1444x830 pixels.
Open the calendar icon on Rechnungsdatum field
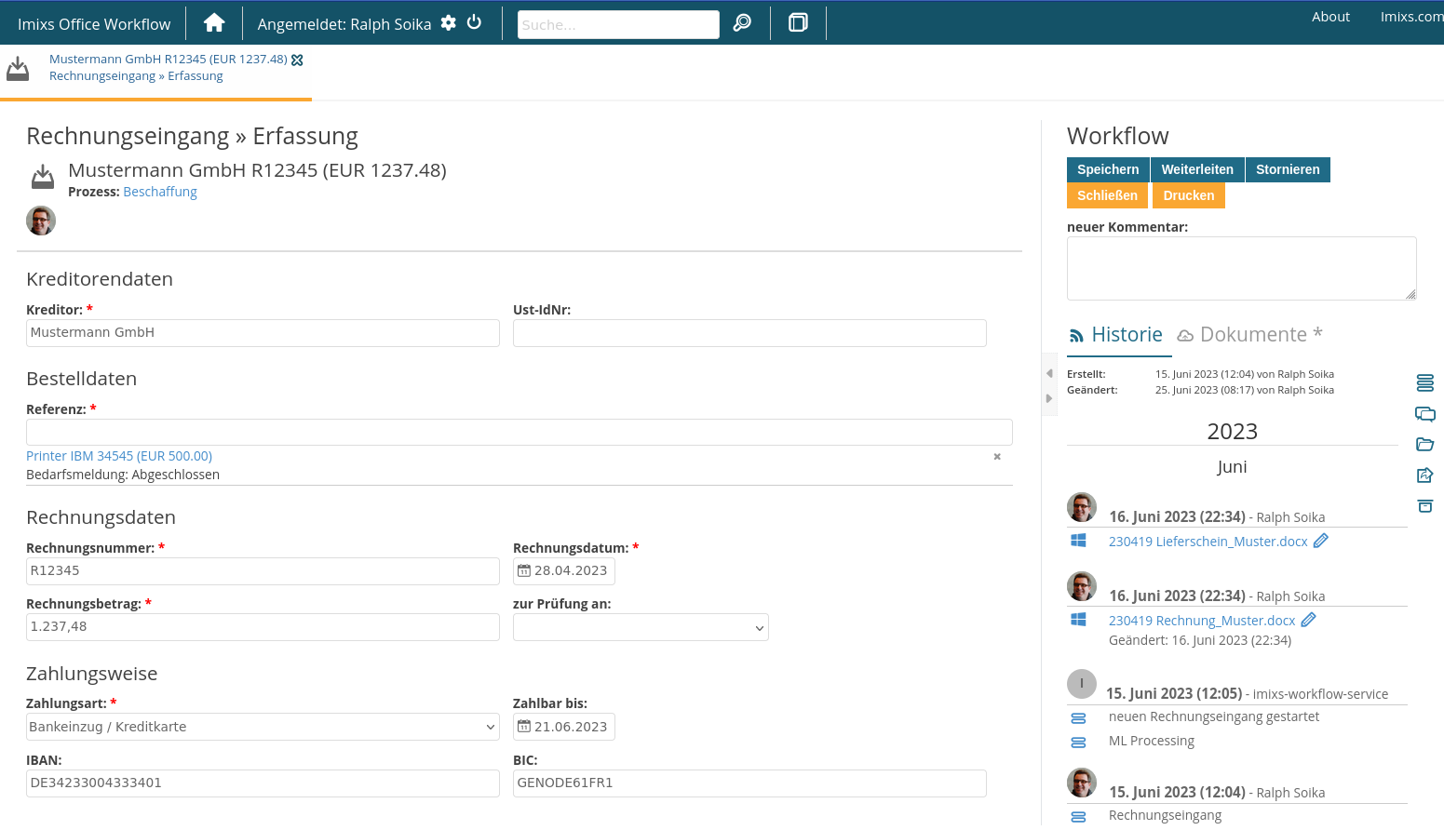click(x=524, y=569)
